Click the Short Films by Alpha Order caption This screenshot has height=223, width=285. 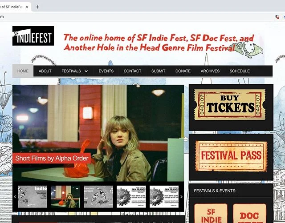point(52,158)
